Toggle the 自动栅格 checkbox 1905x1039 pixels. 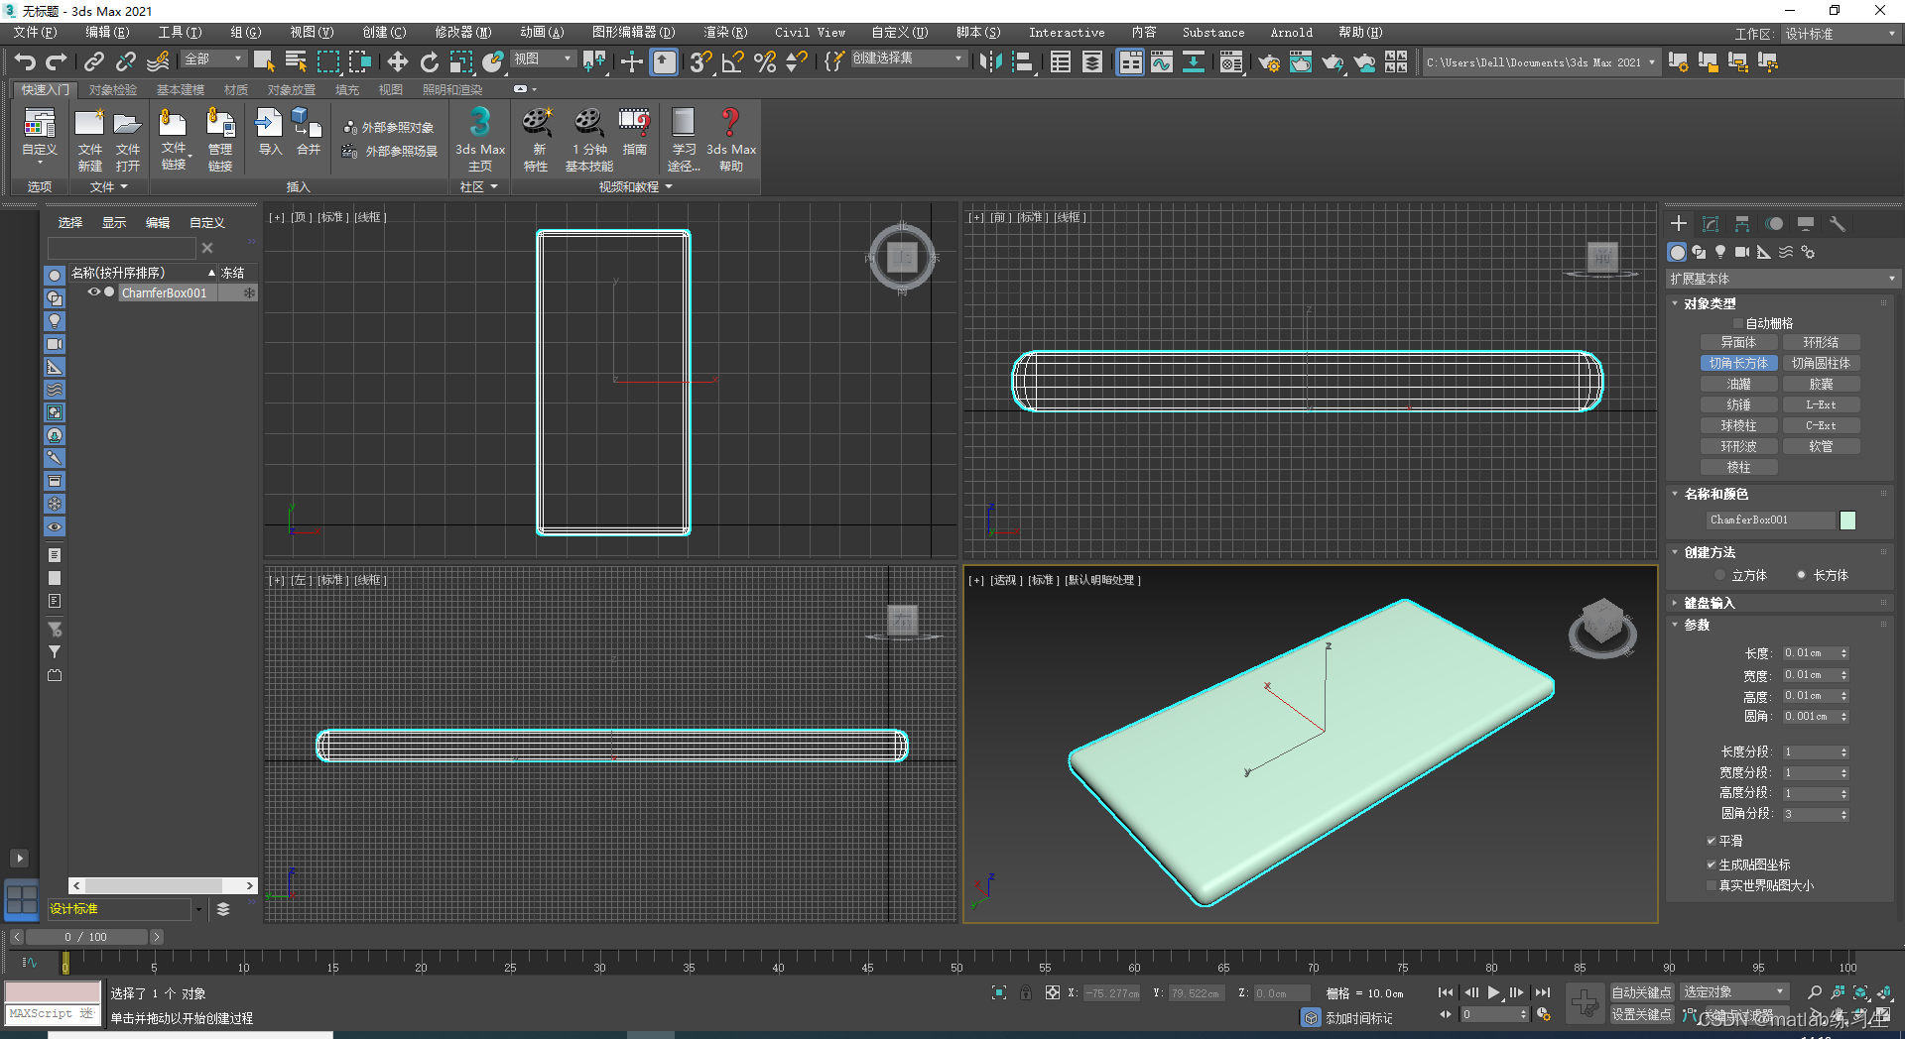click(1737, 323)
